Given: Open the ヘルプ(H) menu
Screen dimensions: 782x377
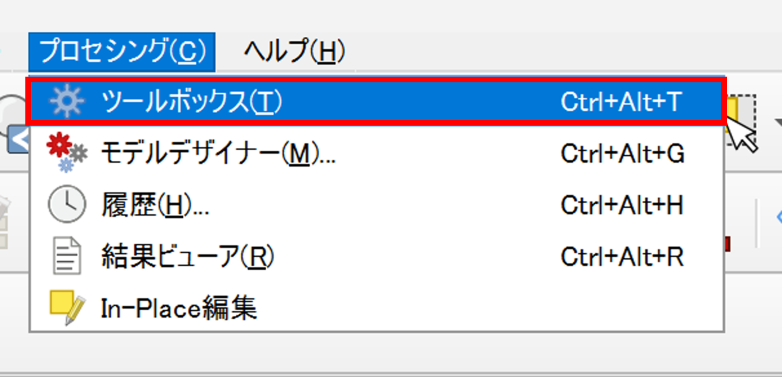Looking at the screenshot, I should pos(294,52).
